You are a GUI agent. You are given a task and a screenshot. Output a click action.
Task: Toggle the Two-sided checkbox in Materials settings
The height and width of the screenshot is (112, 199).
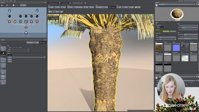pos(160,25)
